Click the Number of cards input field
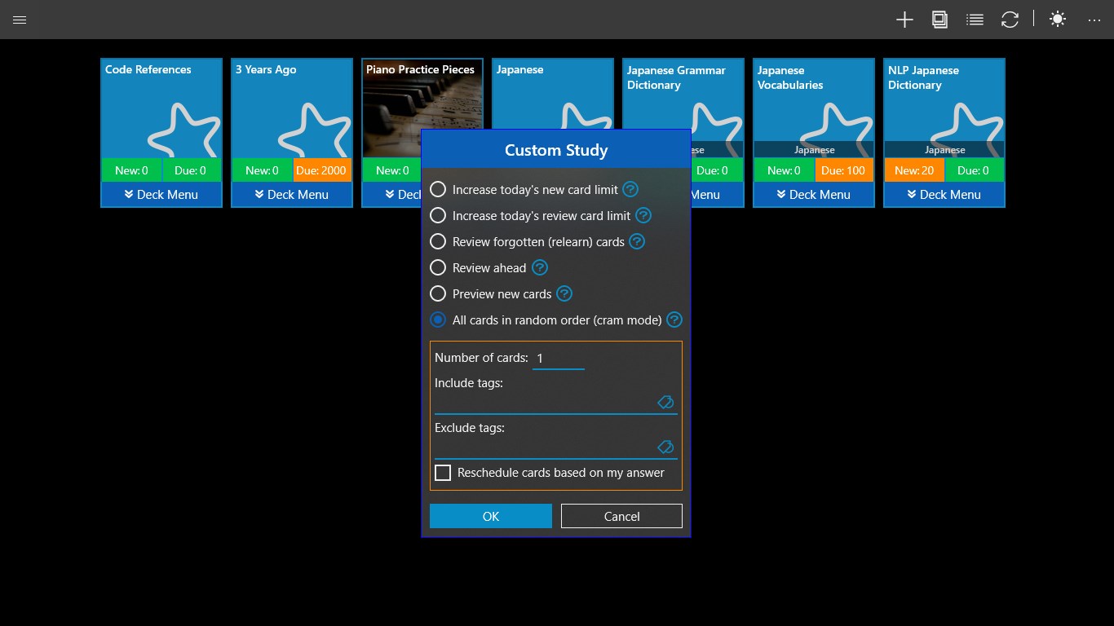 (559, 358)
